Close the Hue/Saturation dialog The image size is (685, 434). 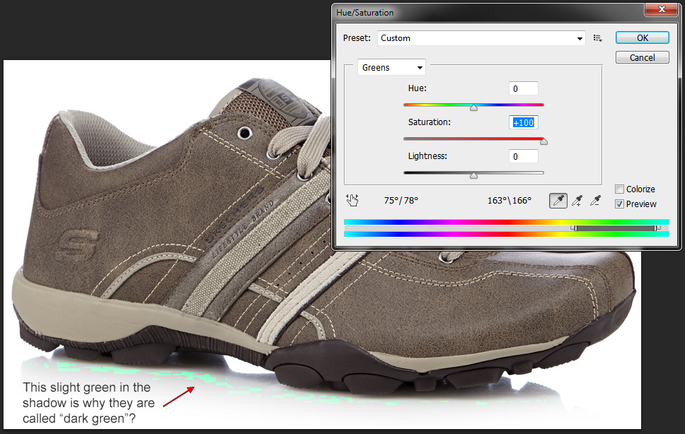[662, 9]
